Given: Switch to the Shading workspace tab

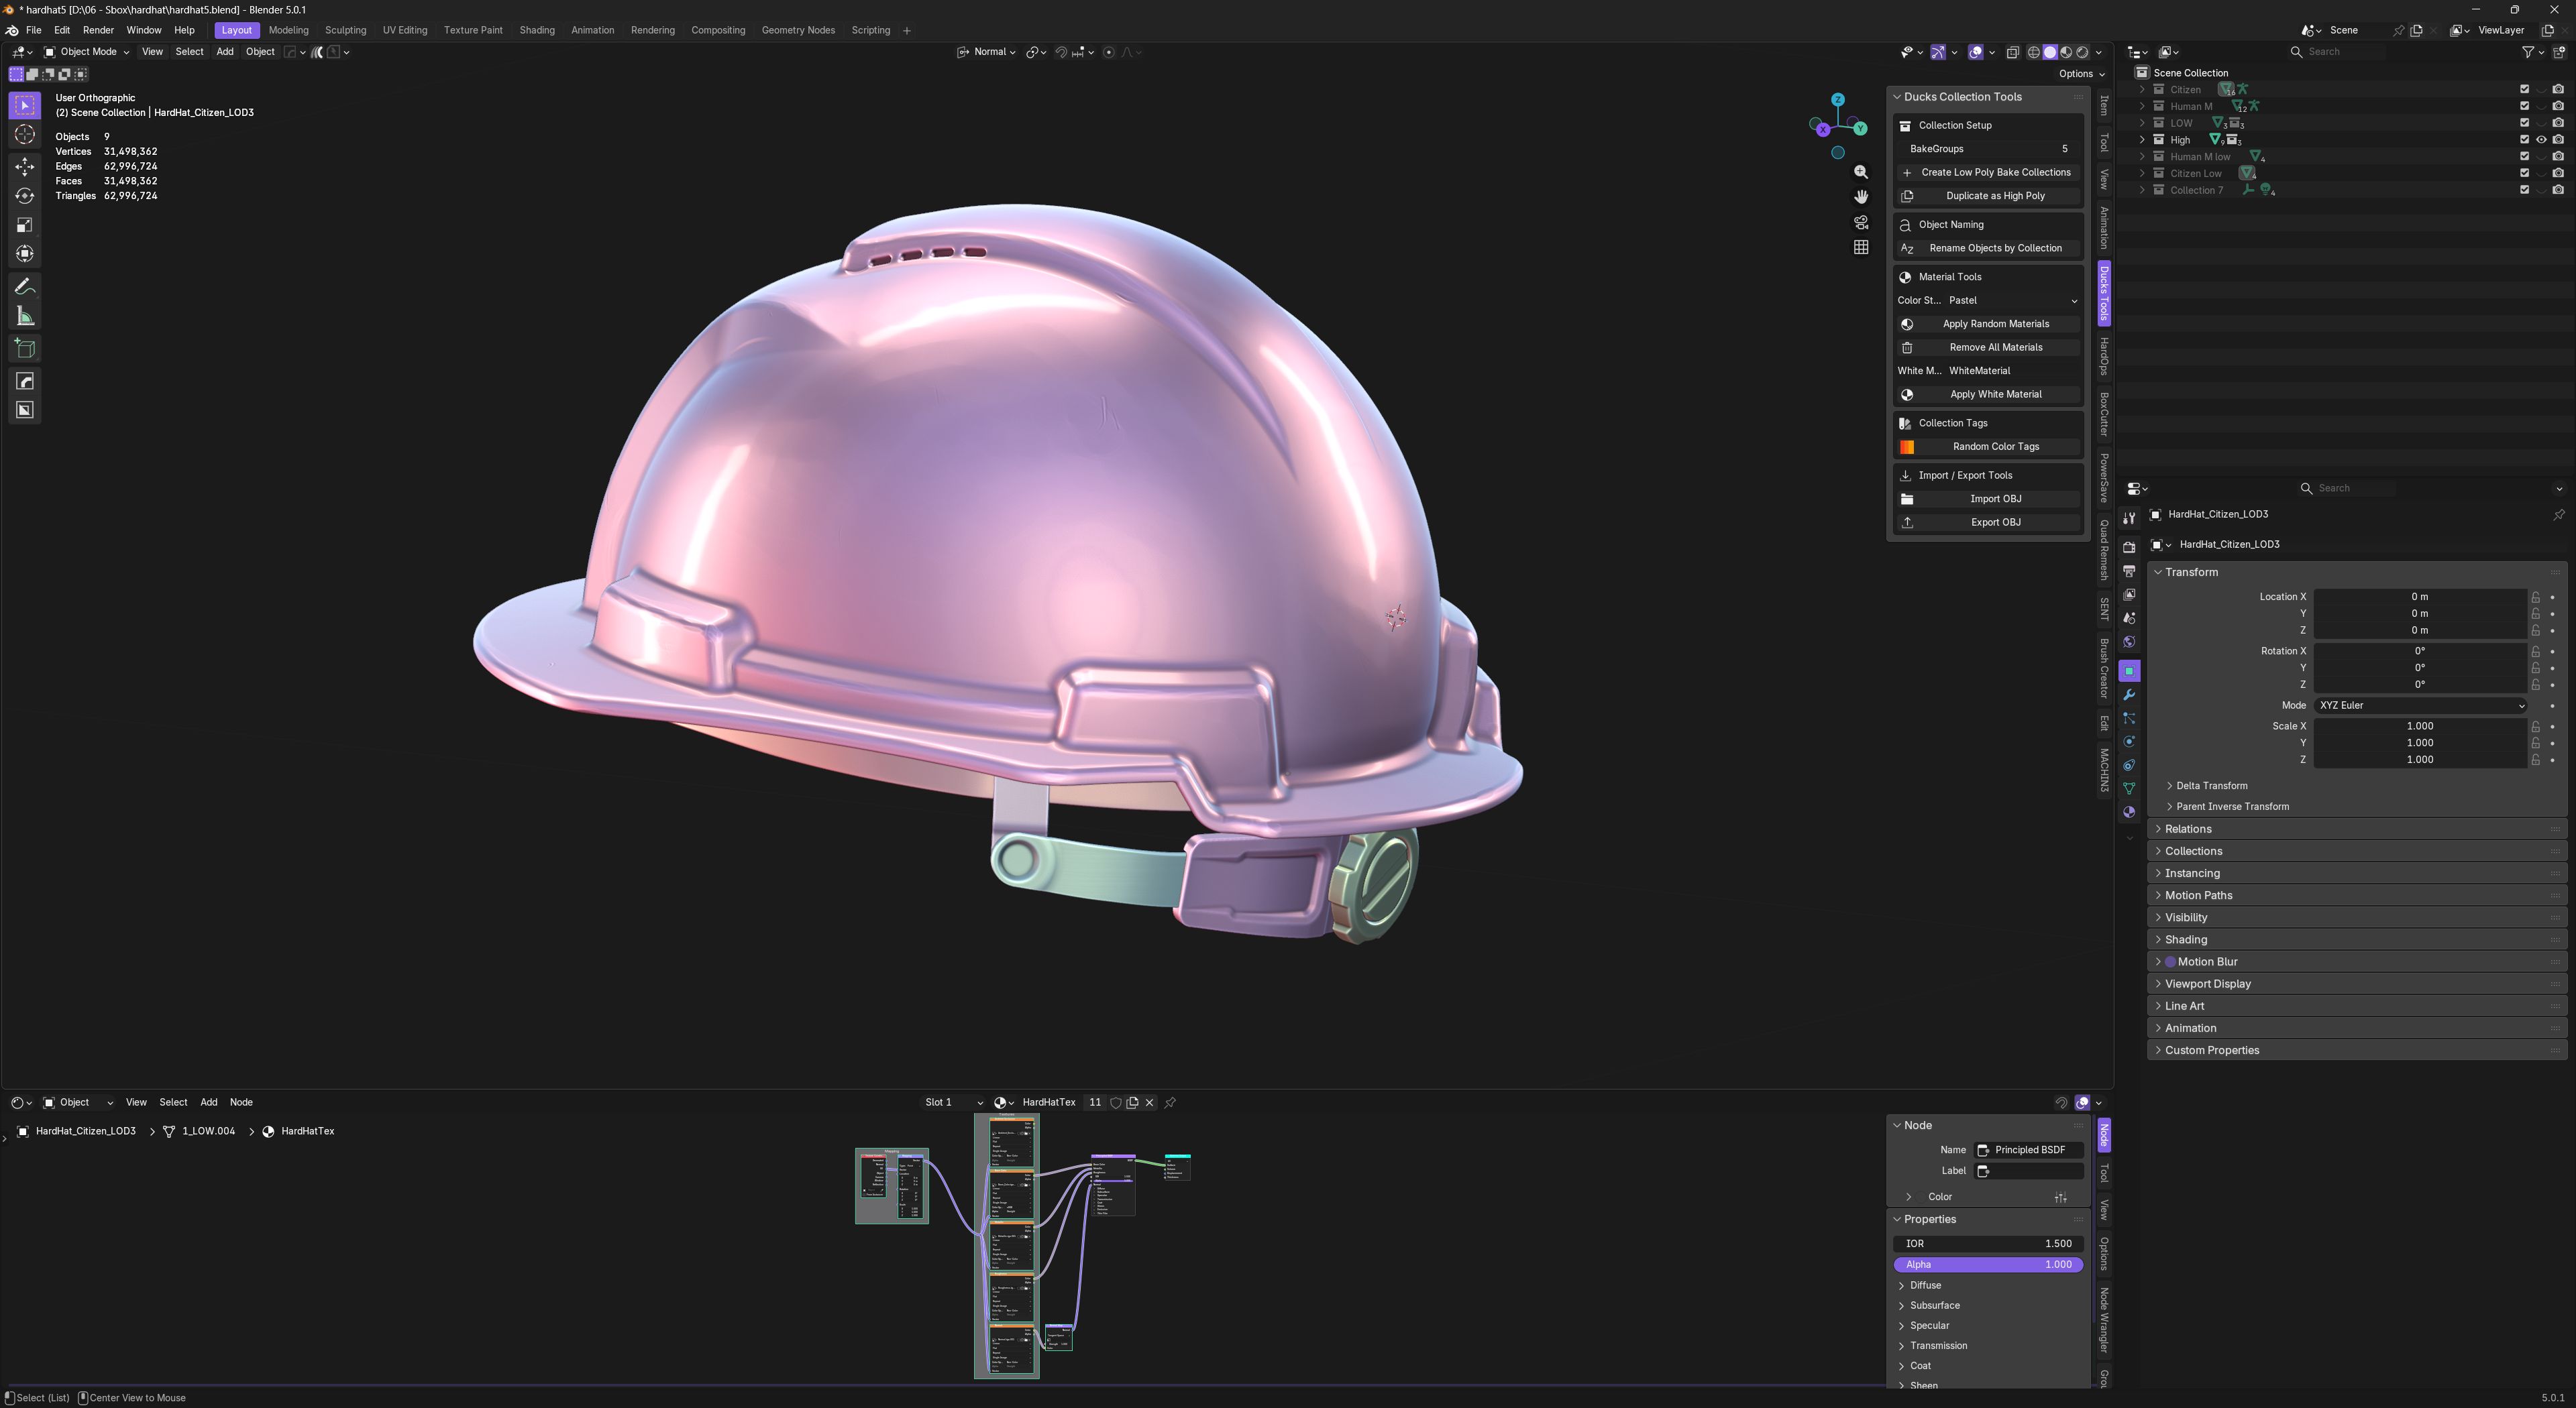Looking at the screenshot, I should click(537, 30).
